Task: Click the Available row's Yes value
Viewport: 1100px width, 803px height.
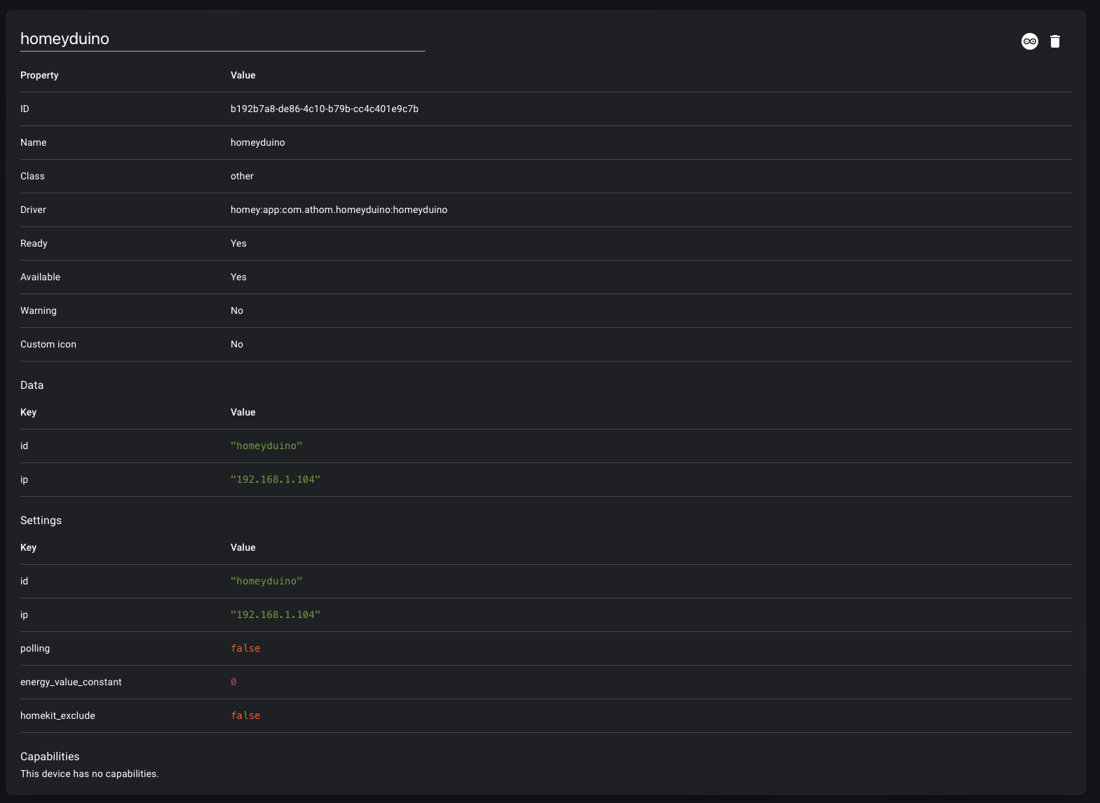Action: click(238, 277)
